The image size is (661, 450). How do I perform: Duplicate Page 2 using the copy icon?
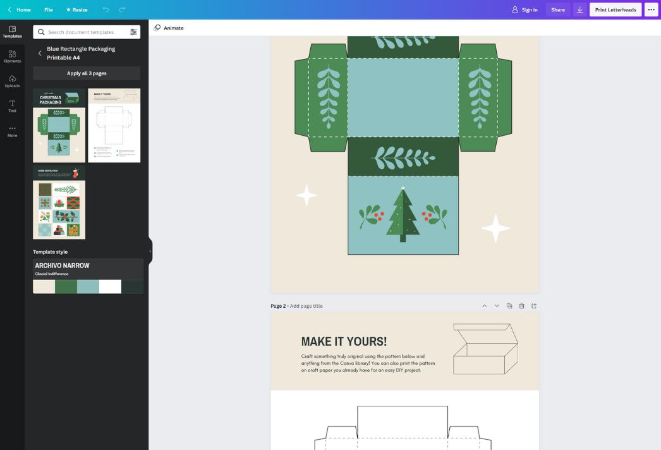pyautogui.click(x=509, y=306)
